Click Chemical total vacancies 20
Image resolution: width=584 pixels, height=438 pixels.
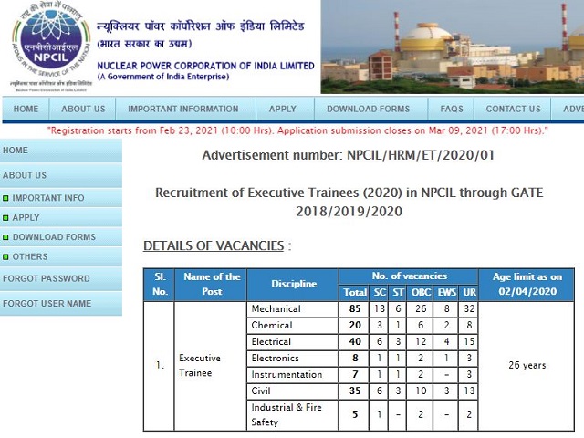pos(355,325)
